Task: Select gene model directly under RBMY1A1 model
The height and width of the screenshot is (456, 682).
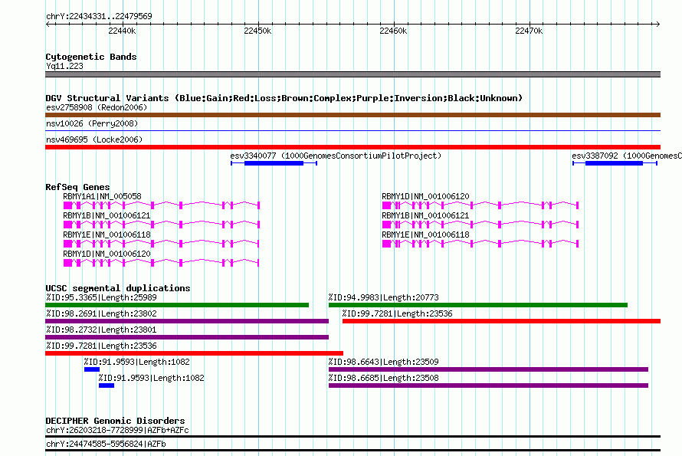Action: pyautogui.click(x=162, y=225)
